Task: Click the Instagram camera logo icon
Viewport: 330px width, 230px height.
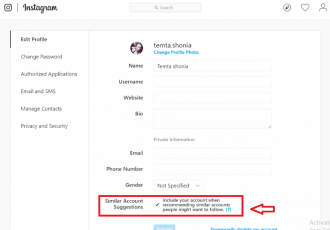Action: click(x=8, y=8)
